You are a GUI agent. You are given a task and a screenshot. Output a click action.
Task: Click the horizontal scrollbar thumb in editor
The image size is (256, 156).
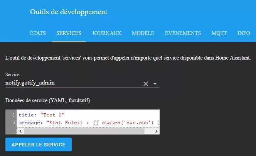coord(84,131)
